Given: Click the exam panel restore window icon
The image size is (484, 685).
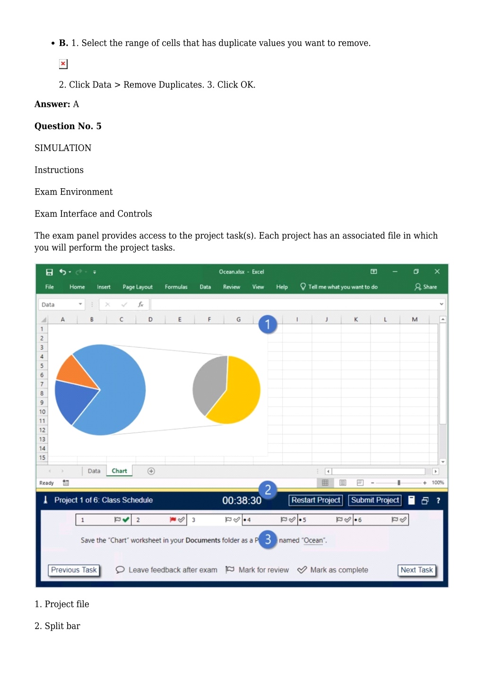Looking at the screenshot, I should click(x=425, y=501).
